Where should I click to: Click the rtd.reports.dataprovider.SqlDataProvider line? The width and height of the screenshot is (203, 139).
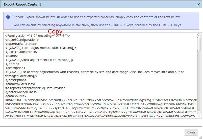(x=35, y=88)
